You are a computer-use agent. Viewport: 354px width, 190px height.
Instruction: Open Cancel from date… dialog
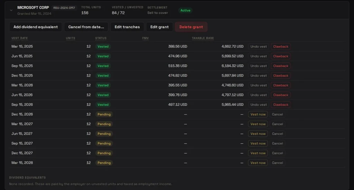point(86,27)
